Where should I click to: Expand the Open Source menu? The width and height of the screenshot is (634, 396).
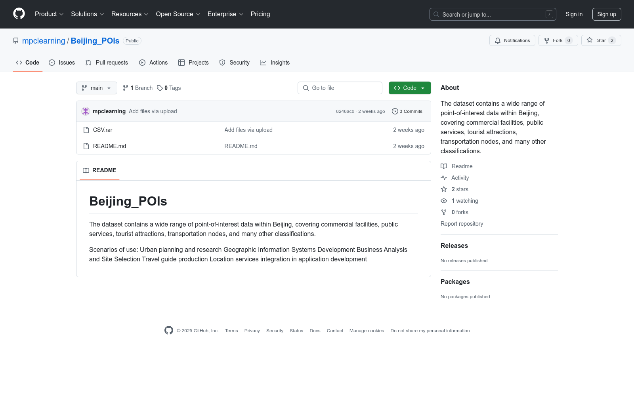tap(178, 14)
